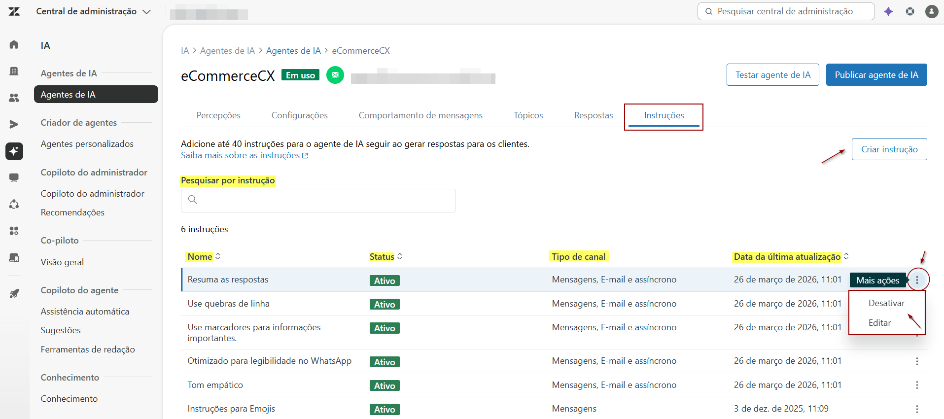Click the Tom empático instruction name
Screen dimensions: 944x419
215,385
